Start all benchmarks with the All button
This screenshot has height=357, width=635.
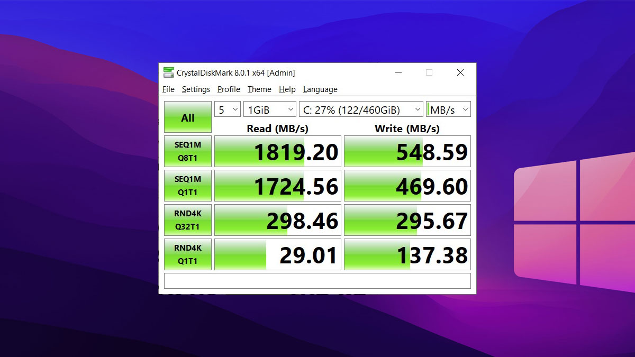click(188, 117)
